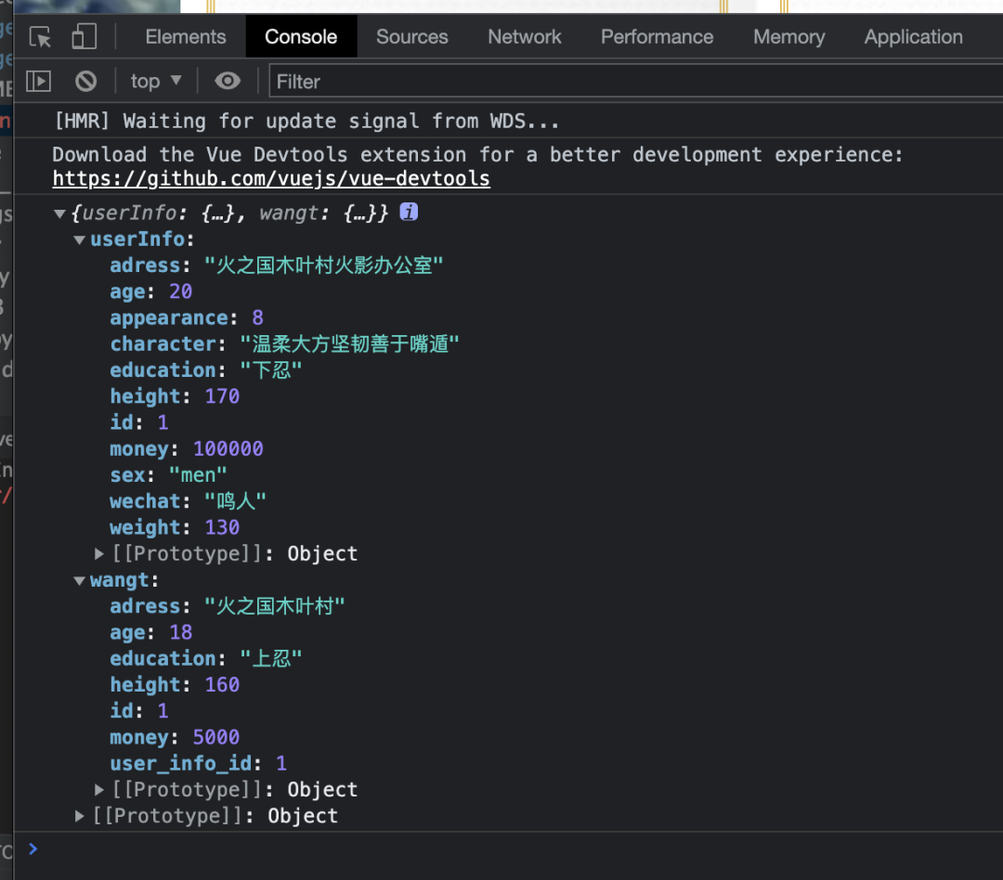The height and width of the screenshot is (880, 1003).
Task: Go to the Performance tab
Action: (x=657, y=36)
